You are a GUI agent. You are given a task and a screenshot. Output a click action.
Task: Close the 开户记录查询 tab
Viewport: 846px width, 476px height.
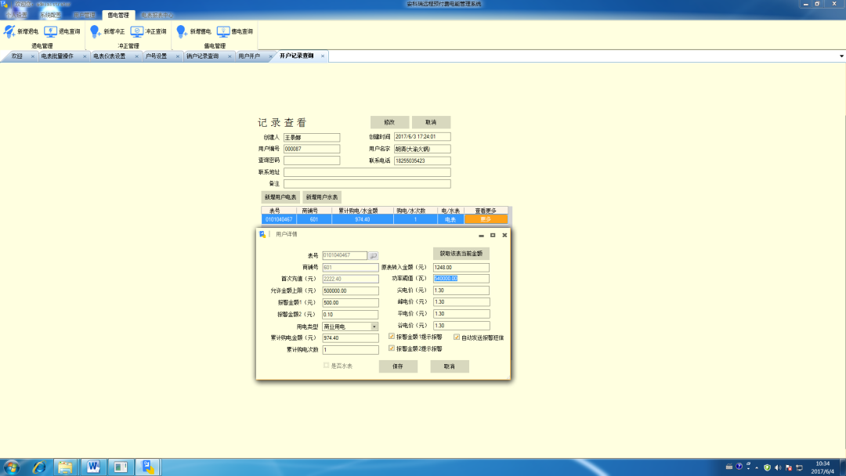click(323, 56)
